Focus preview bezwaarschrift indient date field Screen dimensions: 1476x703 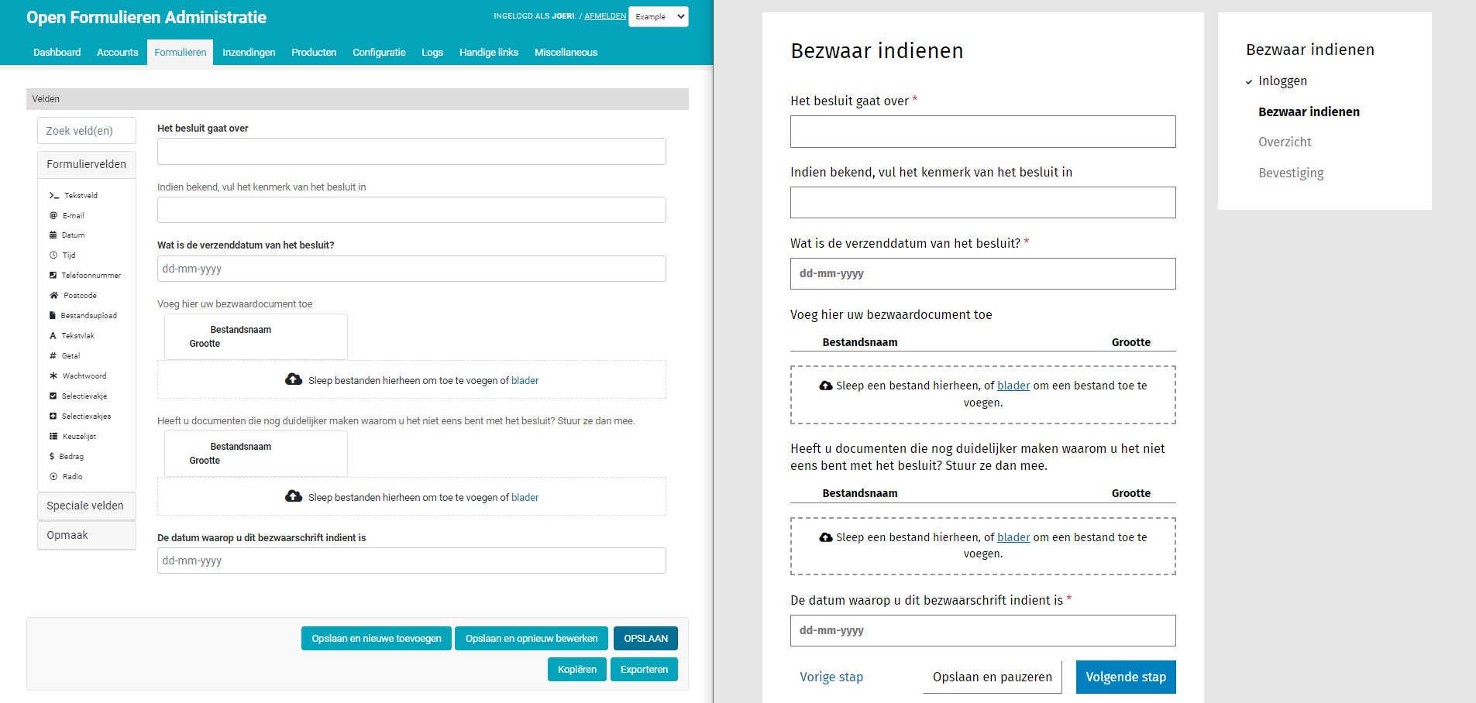click(x=983, y=630)
